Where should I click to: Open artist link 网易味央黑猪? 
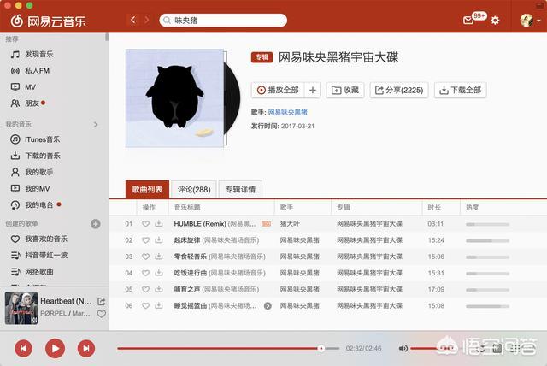(288, 112)
